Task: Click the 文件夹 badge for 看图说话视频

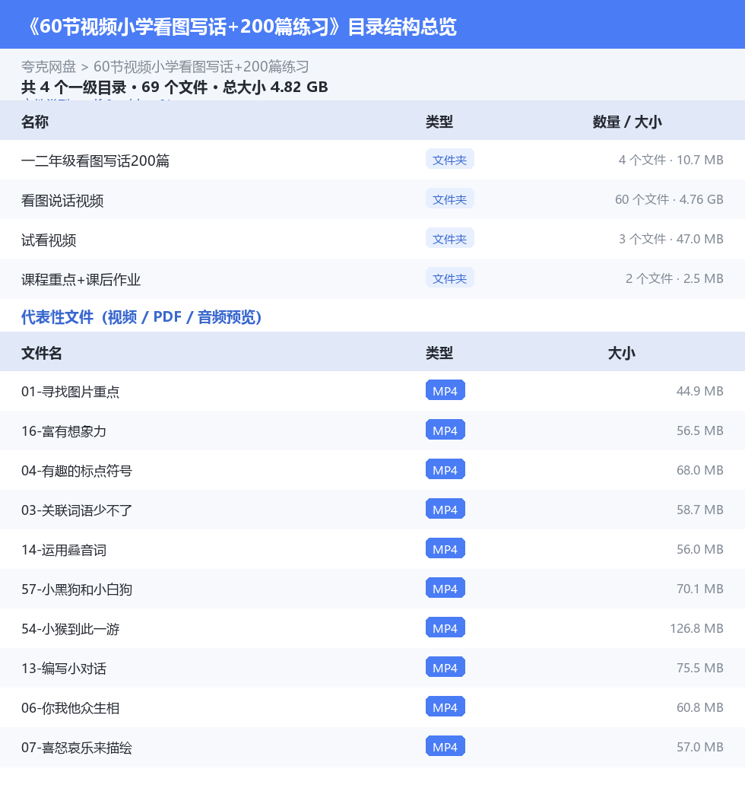Action: 449,199
